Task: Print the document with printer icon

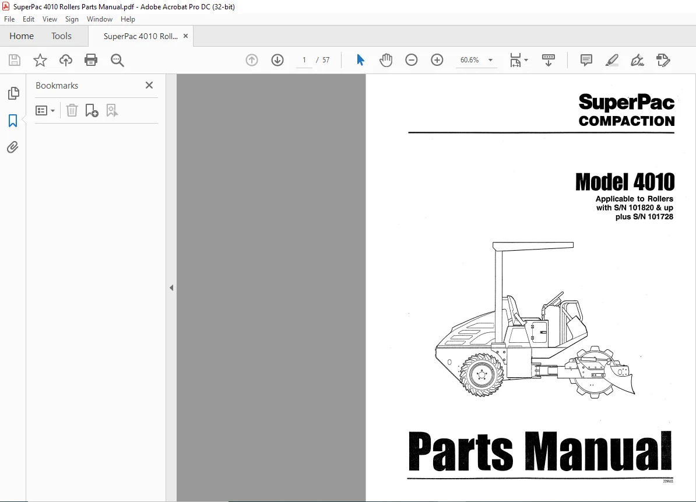Action: click(91, 60)
